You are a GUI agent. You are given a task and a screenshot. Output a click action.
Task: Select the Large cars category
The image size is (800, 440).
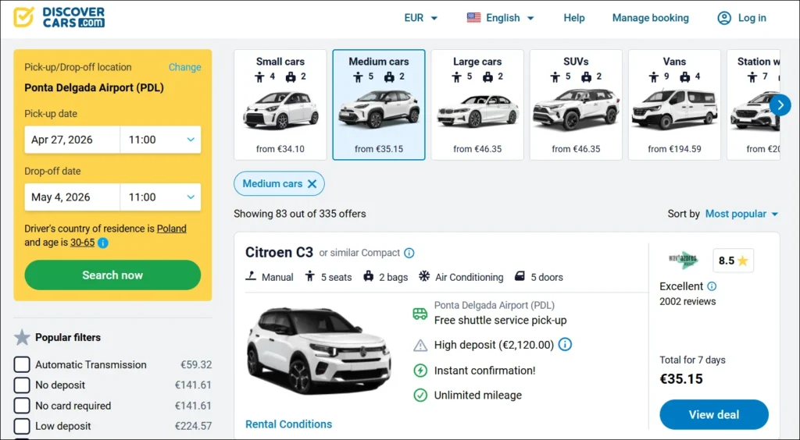tap(477, 105)
